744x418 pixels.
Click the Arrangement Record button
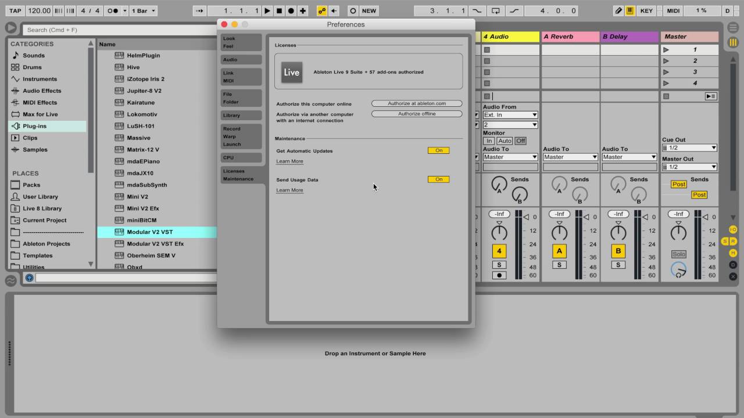tap(291, 10)
